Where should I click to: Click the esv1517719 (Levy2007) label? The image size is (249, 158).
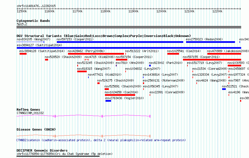205,63
